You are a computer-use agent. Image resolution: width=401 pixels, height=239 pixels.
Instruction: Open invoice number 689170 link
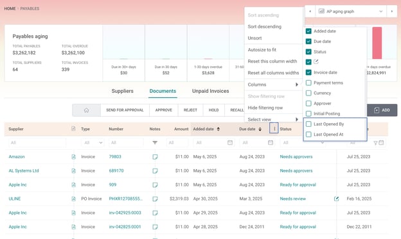point(116,170)
